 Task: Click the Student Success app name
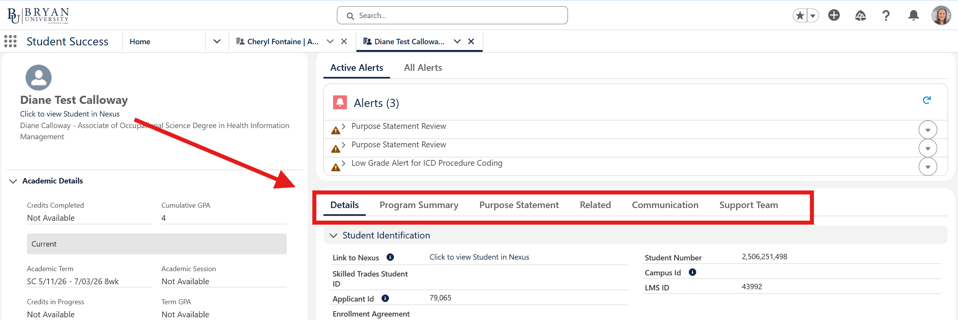pyautogui.click(x=67, y=41)
